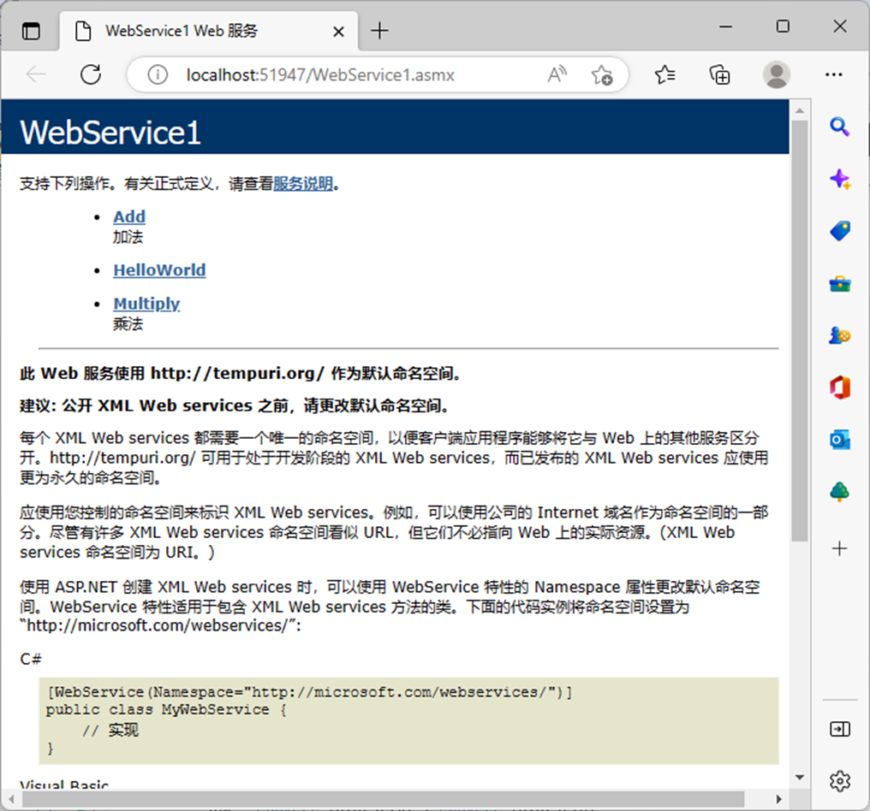This screenshot has width=870, height=811.
Task: Click the public class MyWebService code line
Action: point(166,709)
